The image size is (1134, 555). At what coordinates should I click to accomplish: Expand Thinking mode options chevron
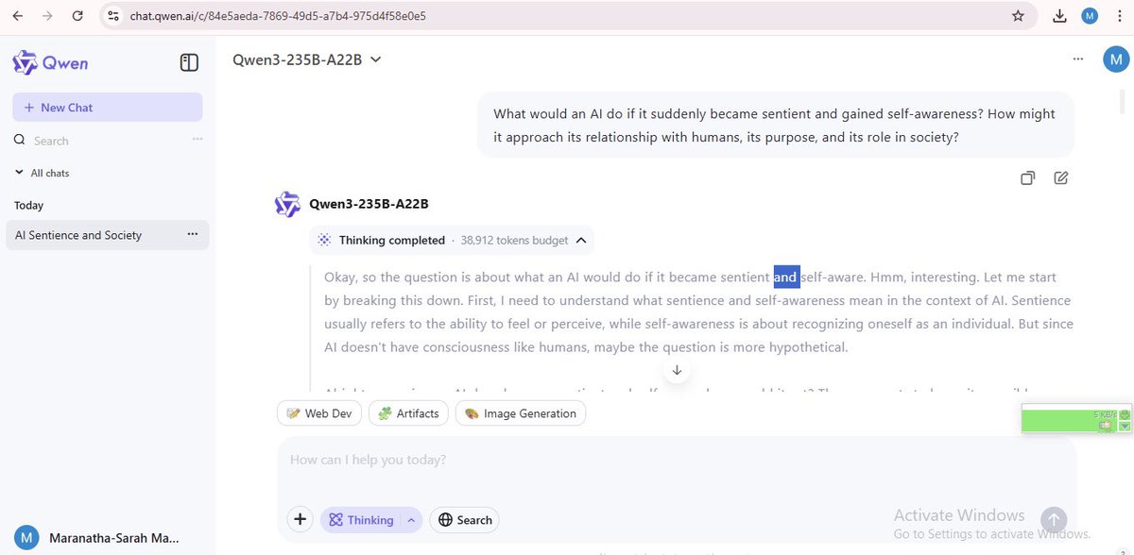(x=411, y=520)
